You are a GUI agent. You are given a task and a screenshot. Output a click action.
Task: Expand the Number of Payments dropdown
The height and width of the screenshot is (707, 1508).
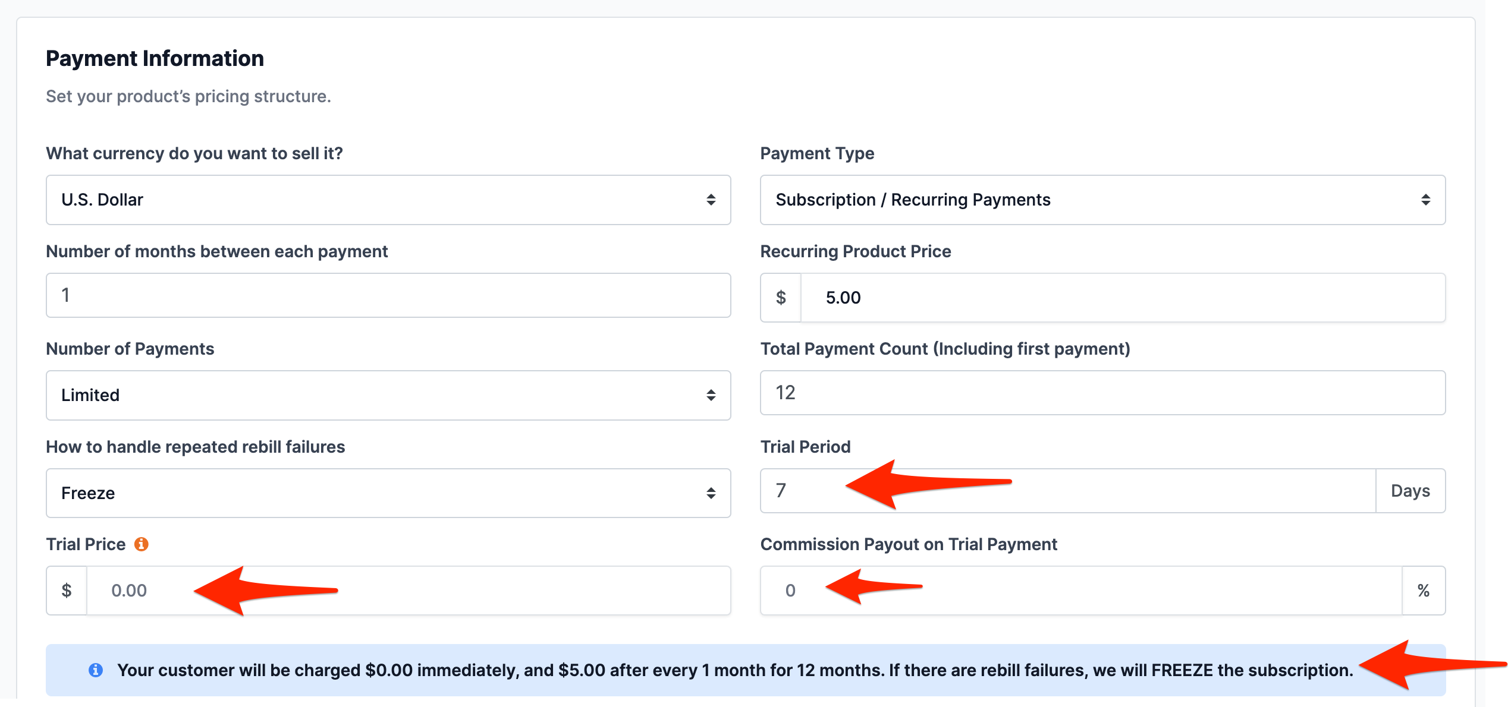click(x=388, y=395)
